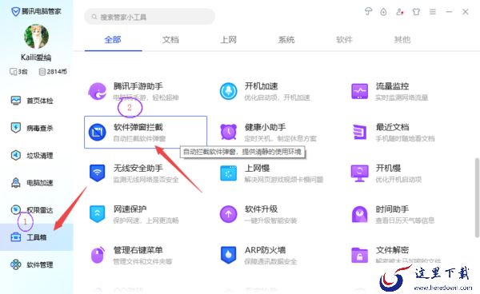The height and width of the screenshot is (294, 480).
Task: Open the skin T-shirt icon
Action: [416, 12]
